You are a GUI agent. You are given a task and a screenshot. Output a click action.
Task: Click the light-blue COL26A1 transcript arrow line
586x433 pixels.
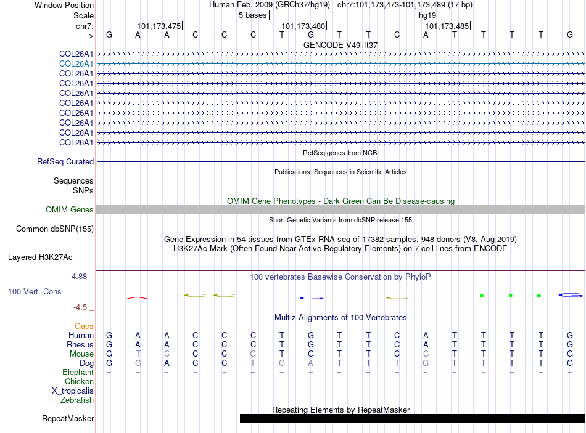coord(341,64)
